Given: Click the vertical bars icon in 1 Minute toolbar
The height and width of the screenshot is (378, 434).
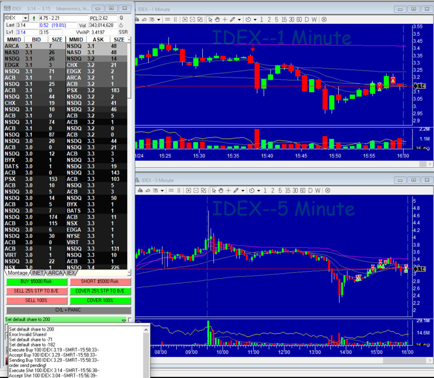Looking at the screenshot, I should (x=175, y=19).
